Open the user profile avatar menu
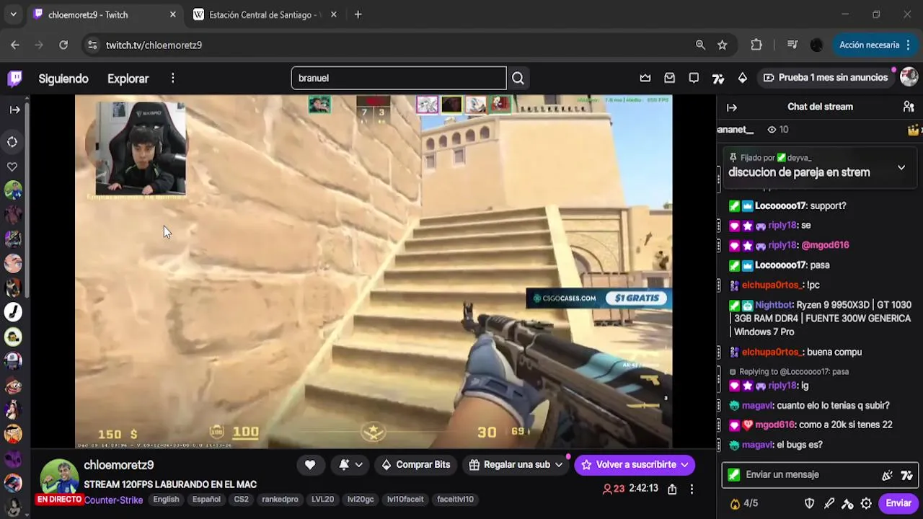This screenshot has height=519, width=923. pyautogui.click(x=909, y=77)
